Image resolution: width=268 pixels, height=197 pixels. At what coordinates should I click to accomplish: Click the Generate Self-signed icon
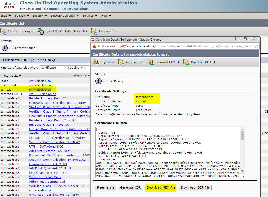click(3, 31)
